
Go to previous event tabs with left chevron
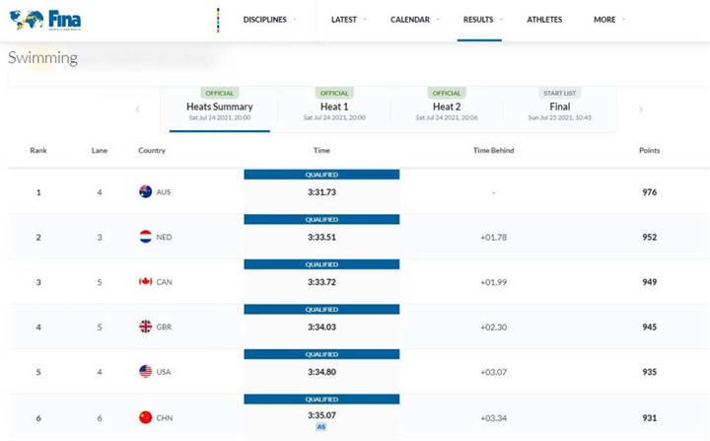coord(137,110)
